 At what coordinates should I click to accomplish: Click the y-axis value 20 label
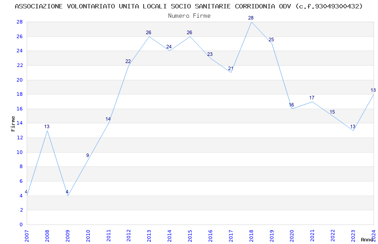tap(20, 80)
